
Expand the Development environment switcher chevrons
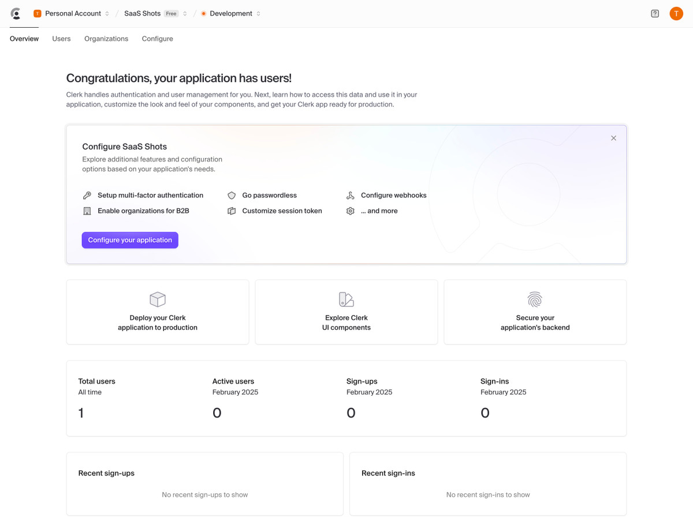[258, 13]
